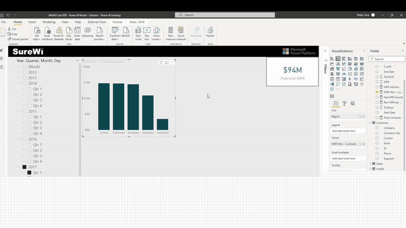Image resolution: width=406 pixels, height=228 pixels.
Task: Tick the CustID field checkbox
Action: (x=377, y=66)
